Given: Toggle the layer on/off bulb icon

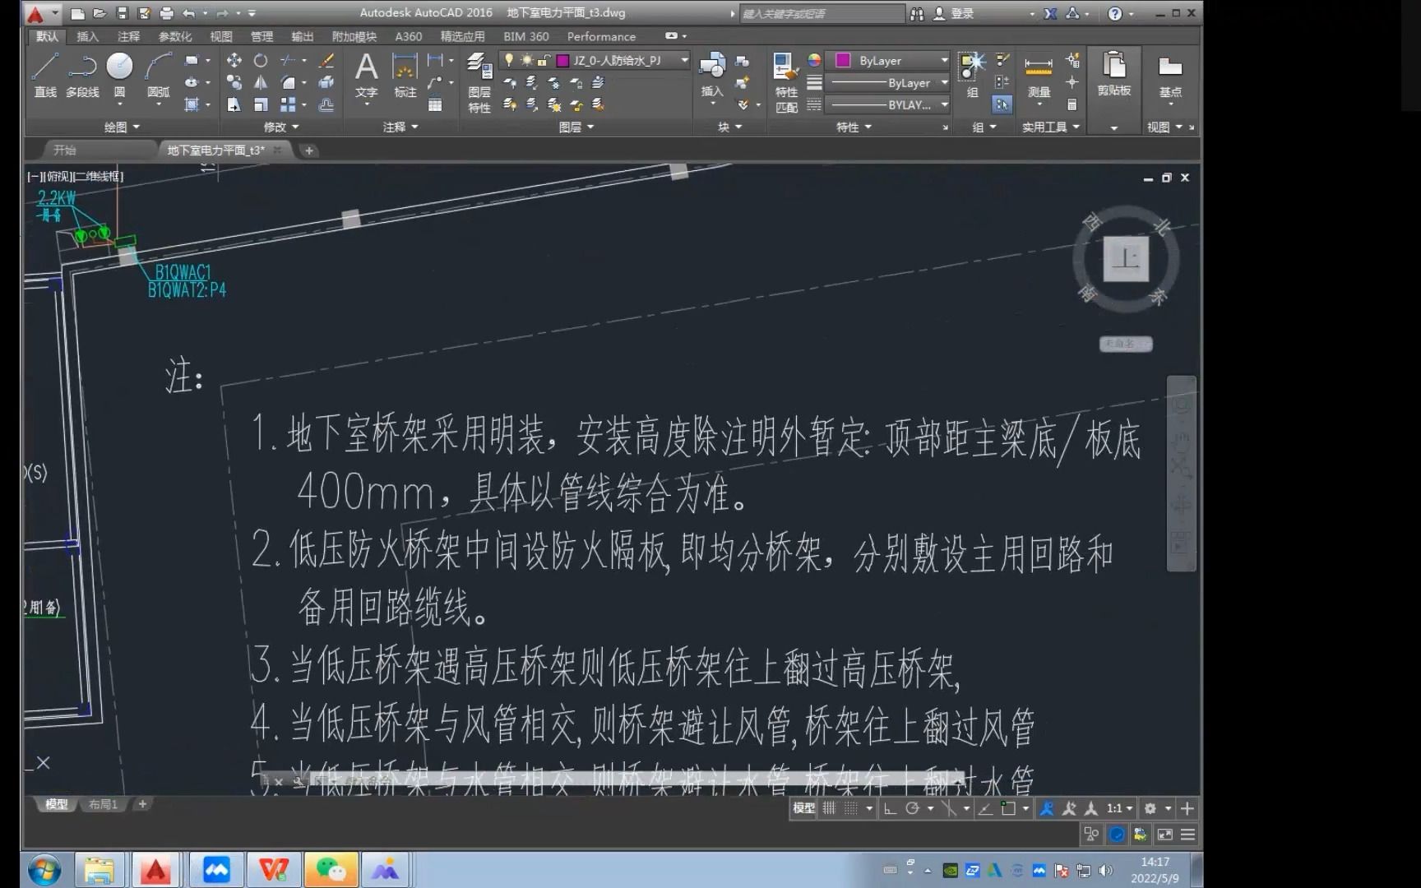Looking at the screenshot, I should coord(509,61).
